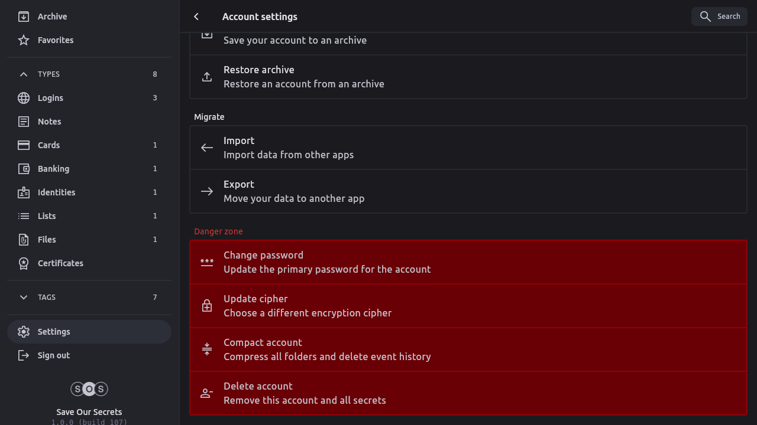Open the Settings sidebar entry
The height and width of the screenshot is (425, 757).
point(54,332)
